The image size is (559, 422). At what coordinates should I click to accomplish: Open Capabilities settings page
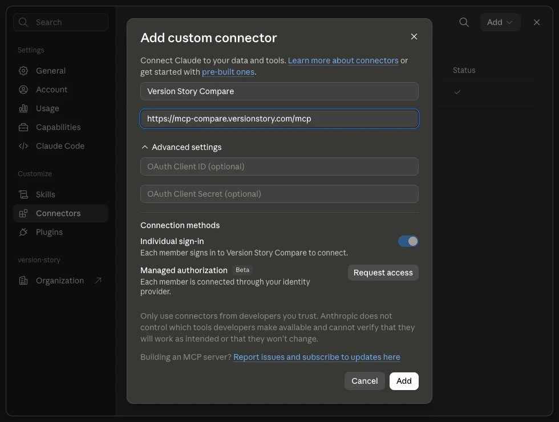(60, 127)
